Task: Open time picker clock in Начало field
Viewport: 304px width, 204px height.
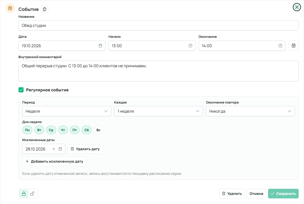Action: click(x=191, y=46)
